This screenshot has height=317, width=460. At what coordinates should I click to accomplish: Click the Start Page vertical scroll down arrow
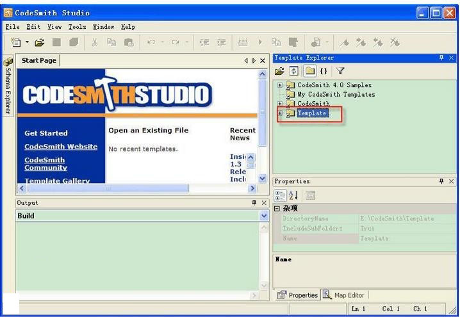pyautogui.click(x=263, y=178)
